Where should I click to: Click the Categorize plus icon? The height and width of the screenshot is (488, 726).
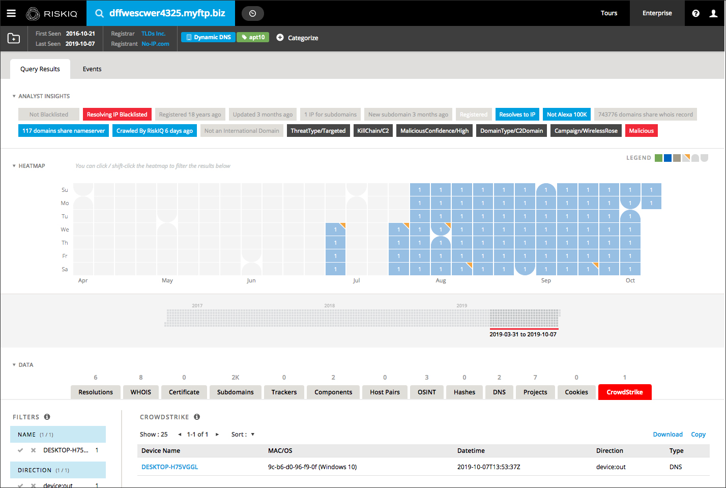tap(280, 38)
